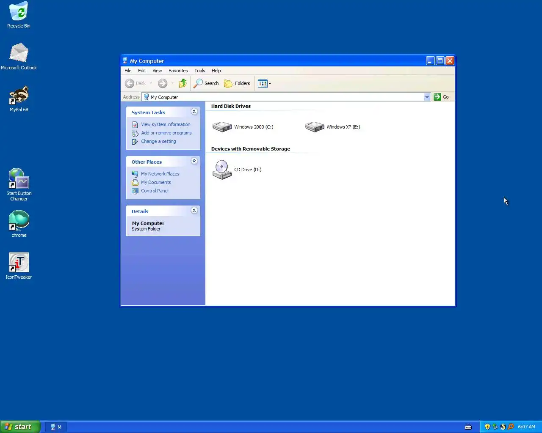
Task: Open the Views button menu
Action: [x=264, y=83]
